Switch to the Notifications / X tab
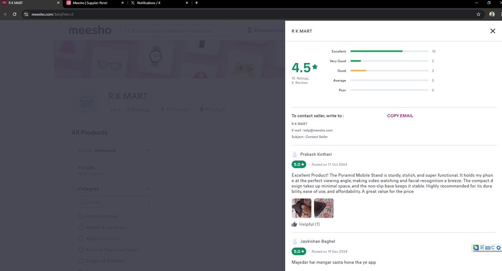 (x=159, y=3)
